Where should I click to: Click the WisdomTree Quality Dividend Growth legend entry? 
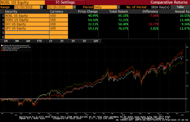point(16,47)
